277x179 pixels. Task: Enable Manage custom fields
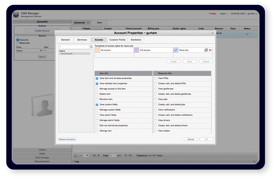(97, 110)
